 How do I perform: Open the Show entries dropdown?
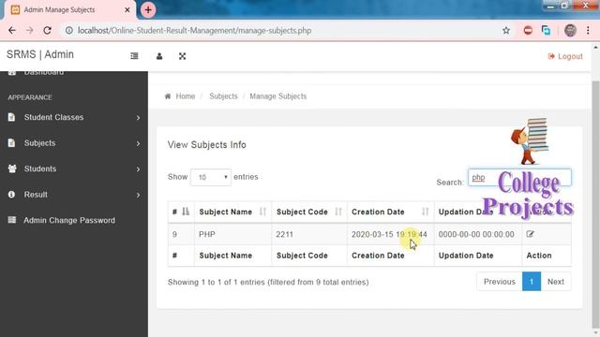[211, 177]
